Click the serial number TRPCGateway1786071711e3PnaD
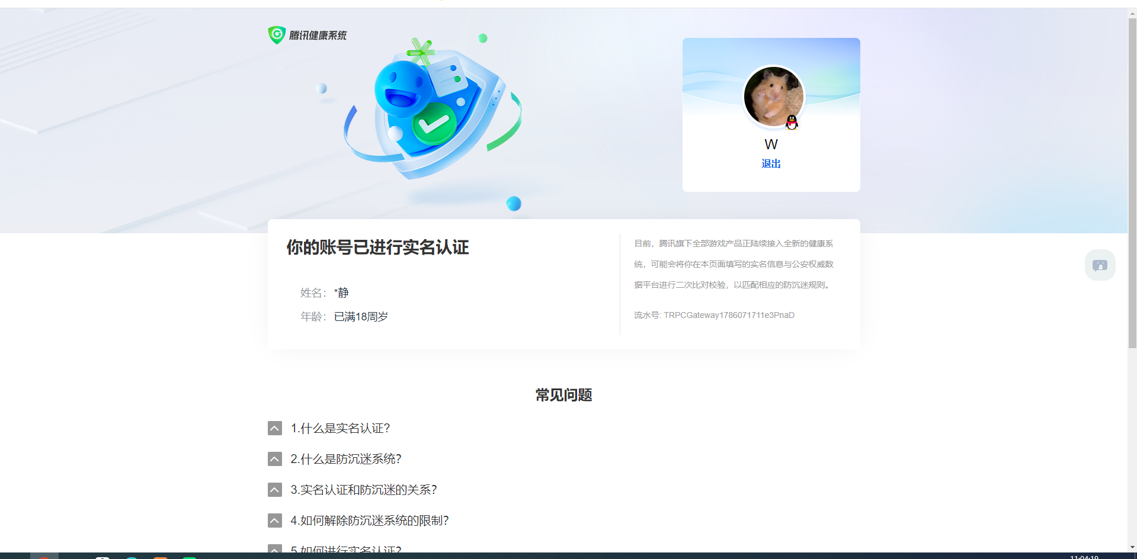Viewport: 1137px width, 559px height. coord(729,315)
